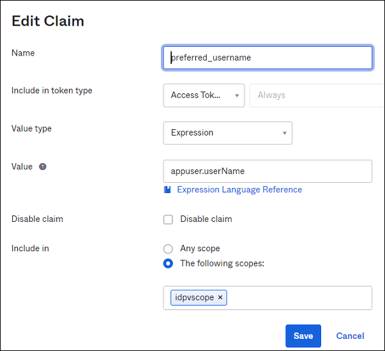Screen dimensions: 385x351
Task: Click the Include in token type label
Action: (52, 91)
